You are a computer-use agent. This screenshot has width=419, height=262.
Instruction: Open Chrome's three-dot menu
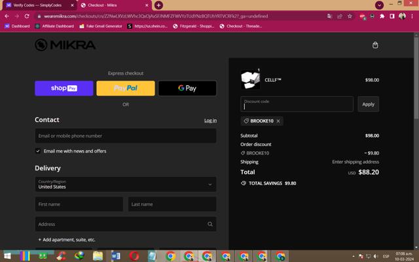(x=412, y=16)
